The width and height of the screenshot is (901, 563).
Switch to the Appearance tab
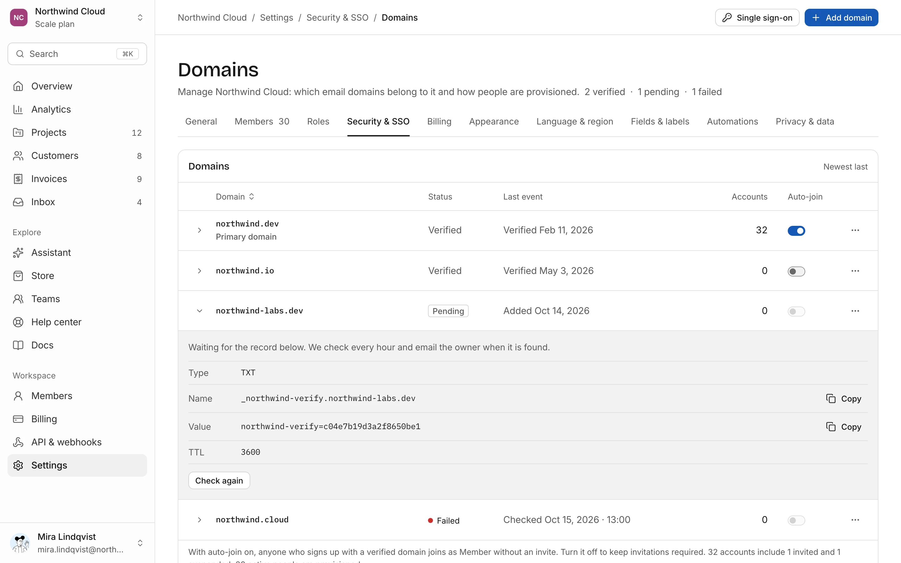coord(494,121)
